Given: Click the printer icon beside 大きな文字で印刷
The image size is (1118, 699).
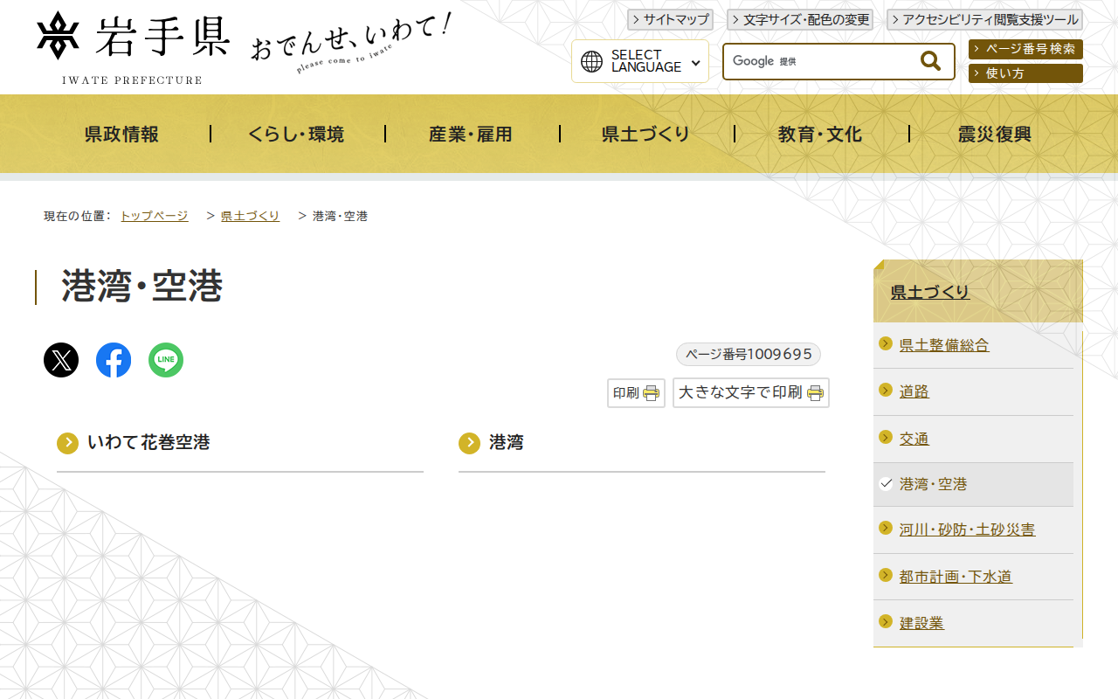Looking at the screenshot, I should click(x=816, y=393).
